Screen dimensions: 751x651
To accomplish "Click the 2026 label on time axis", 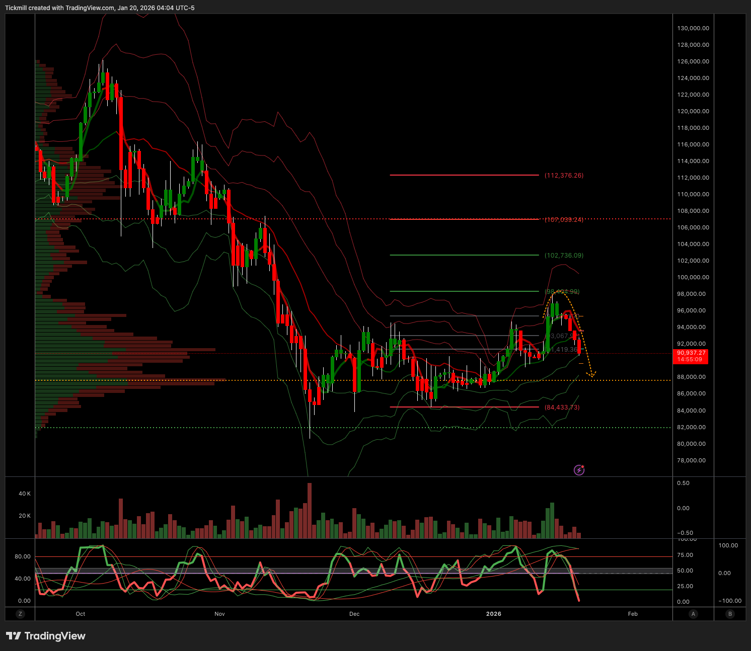I will 493,614.
